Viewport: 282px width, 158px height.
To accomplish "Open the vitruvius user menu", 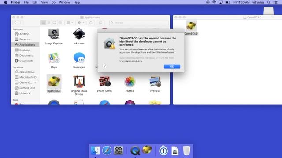I will click(258, 2).
